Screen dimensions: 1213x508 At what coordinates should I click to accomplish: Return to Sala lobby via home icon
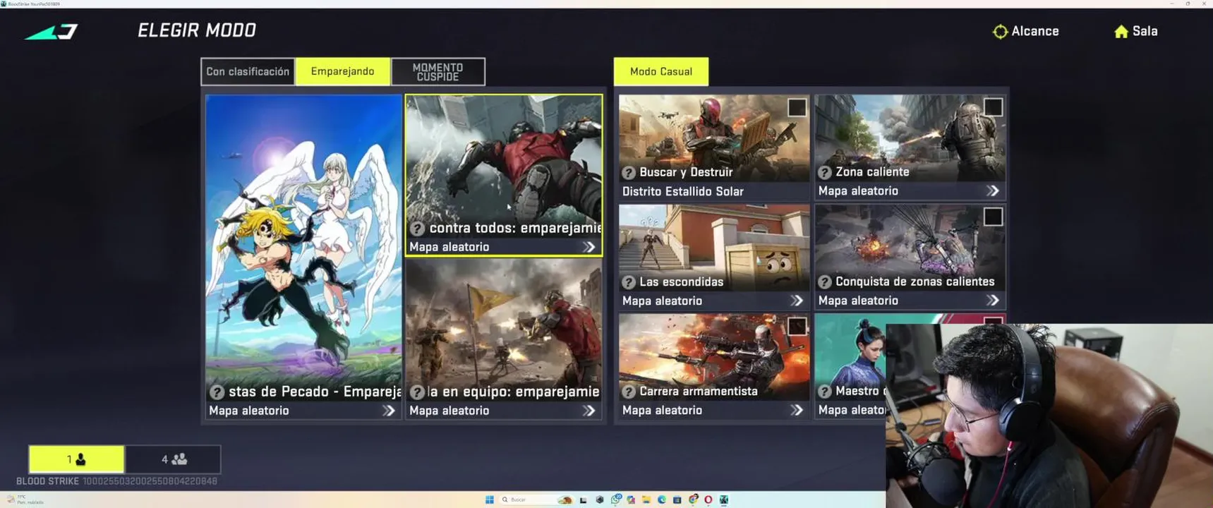(x=1135, y=31)
